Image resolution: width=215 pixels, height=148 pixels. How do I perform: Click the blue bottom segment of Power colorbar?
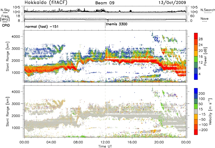point(196,77)
